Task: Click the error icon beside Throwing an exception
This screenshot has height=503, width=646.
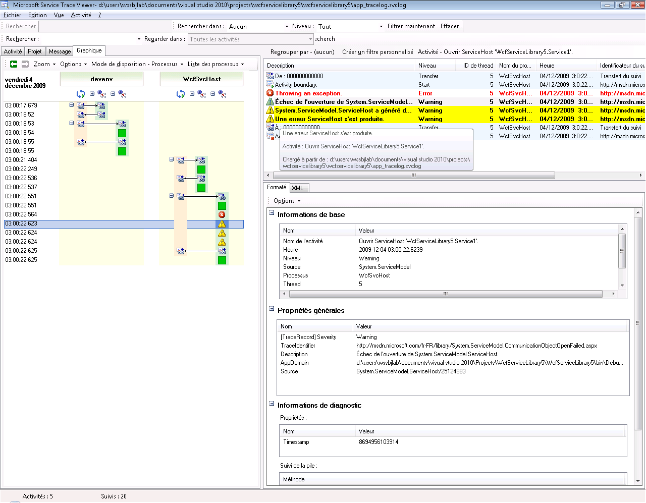Action: tap(270, 93)
